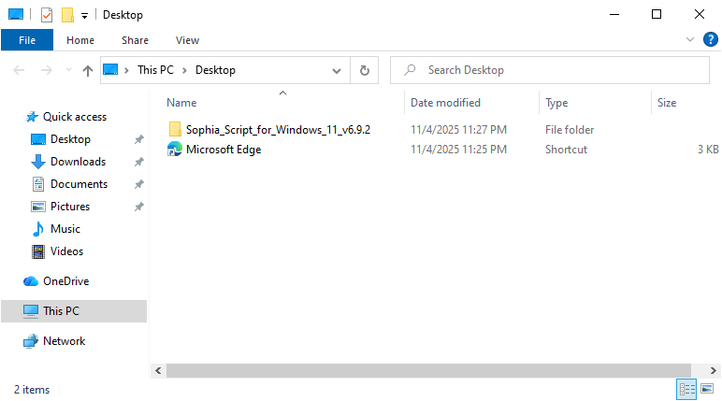722x401 pixels.
Task: Select Network in the navigation pane
Action: tap(64, 341)
